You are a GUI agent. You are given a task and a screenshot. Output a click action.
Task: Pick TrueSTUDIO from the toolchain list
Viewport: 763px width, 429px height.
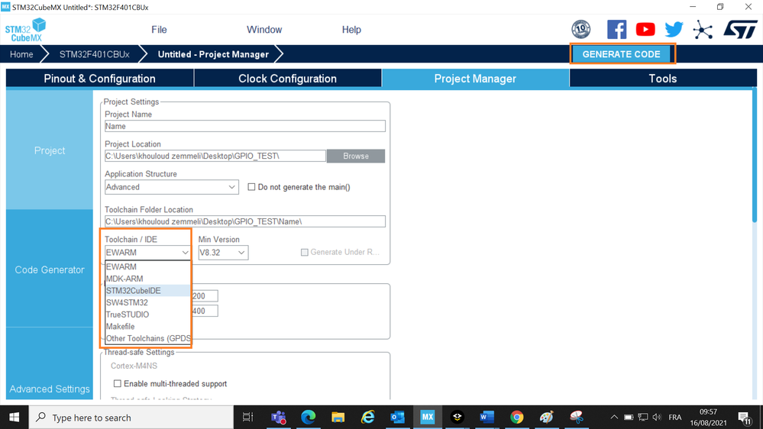(147, 314)
